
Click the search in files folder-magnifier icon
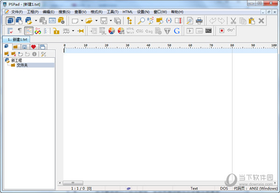(x=160, y=21)
